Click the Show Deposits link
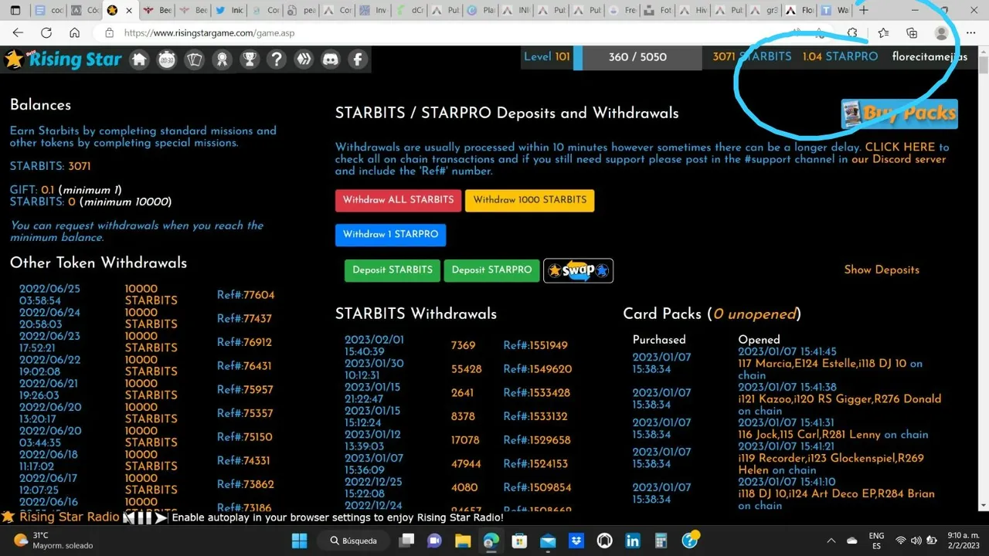The image size is (989, 556). 882,270
